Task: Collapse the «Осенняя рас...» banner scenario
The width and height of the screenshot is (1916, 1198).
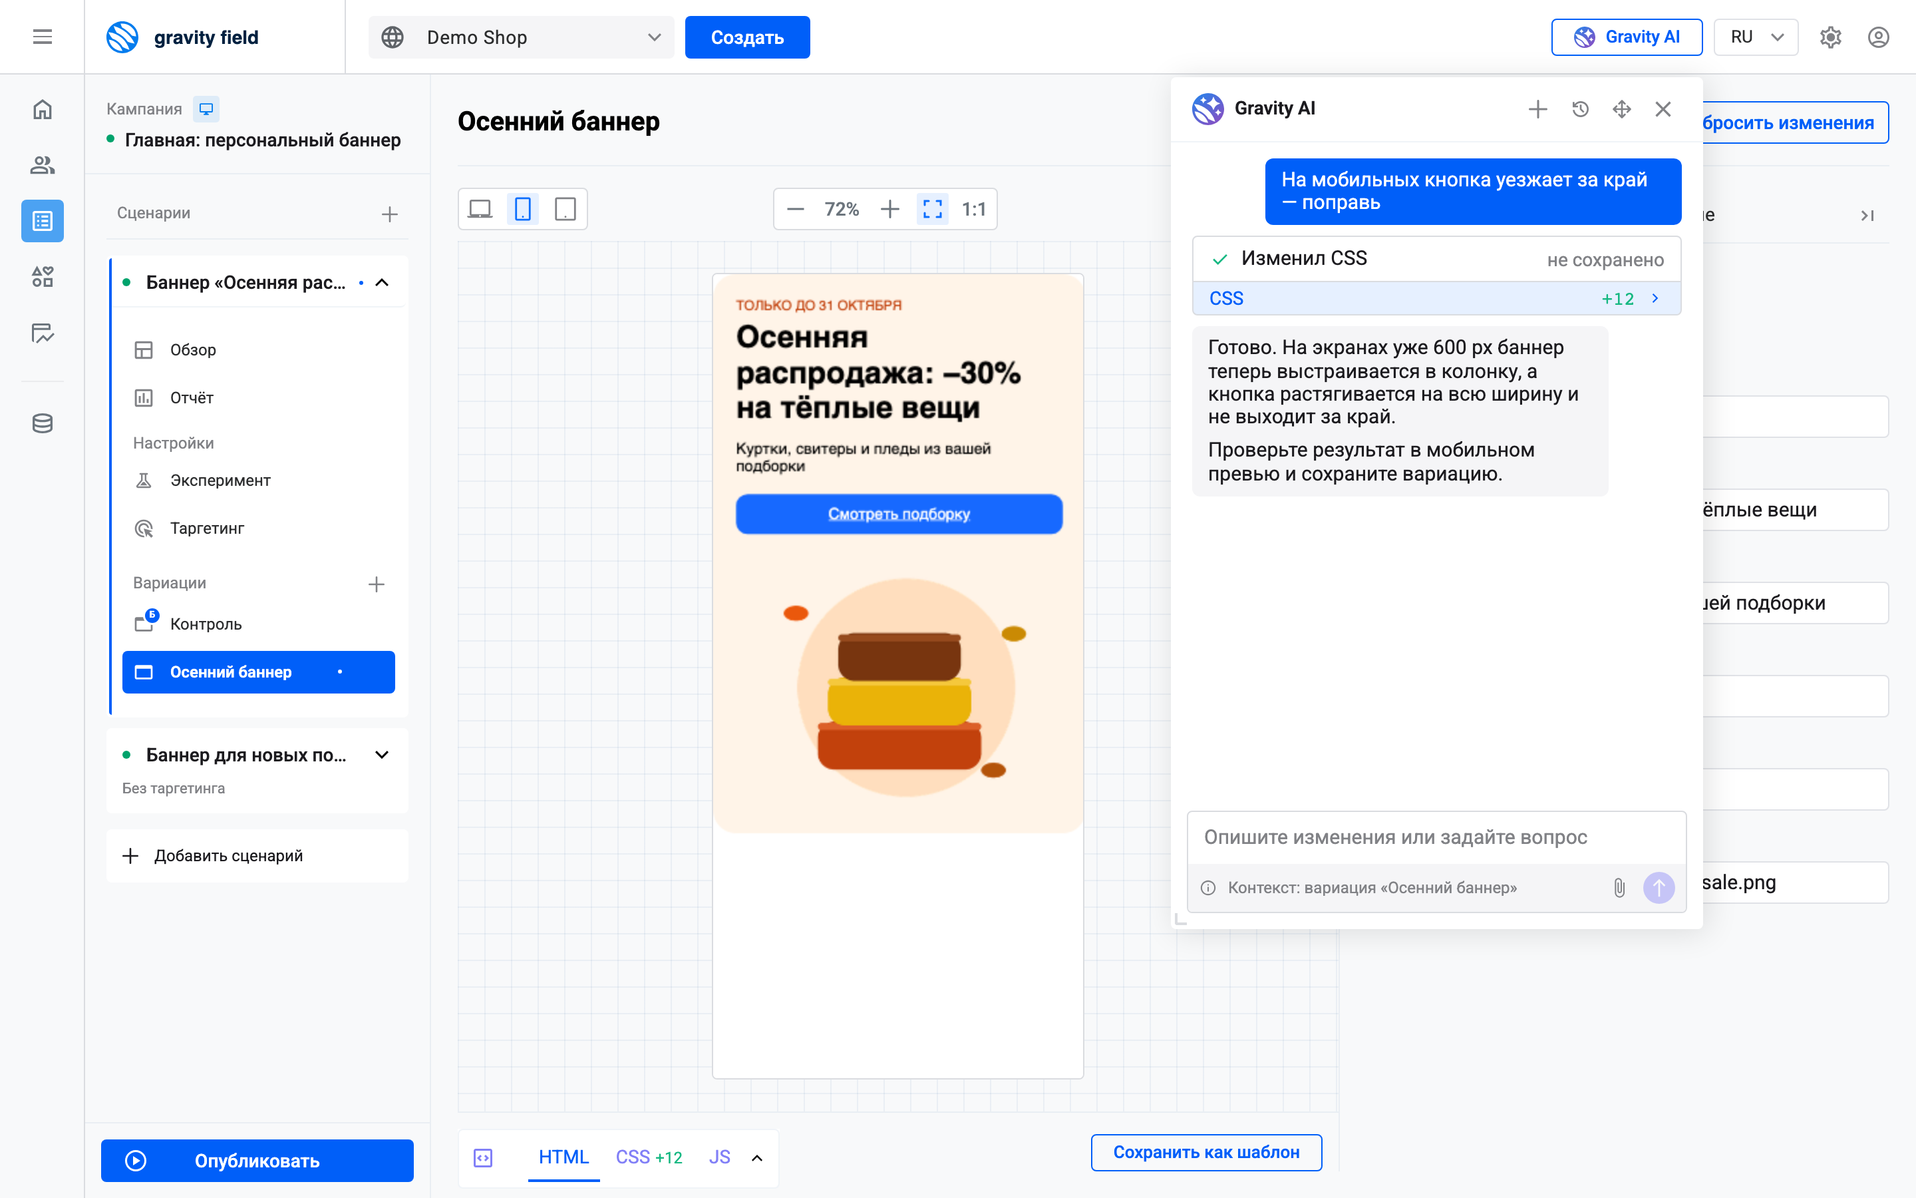Action: pos(382,283)
